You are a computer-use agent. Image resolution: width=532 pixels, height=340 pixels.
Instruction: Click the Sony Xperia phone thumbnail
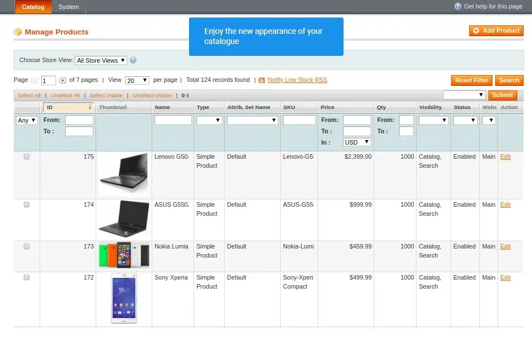click(x=124, y=298)
